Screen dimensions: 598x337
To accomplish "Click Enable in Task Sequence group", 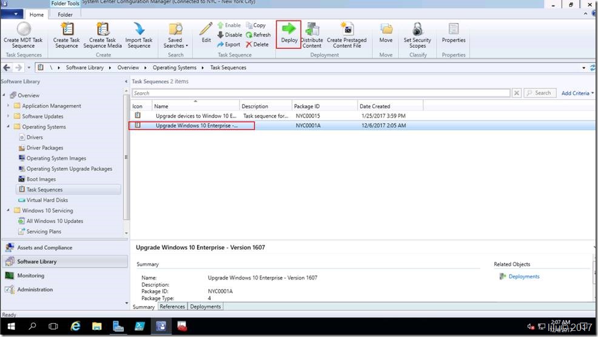I will click(229, 25).
